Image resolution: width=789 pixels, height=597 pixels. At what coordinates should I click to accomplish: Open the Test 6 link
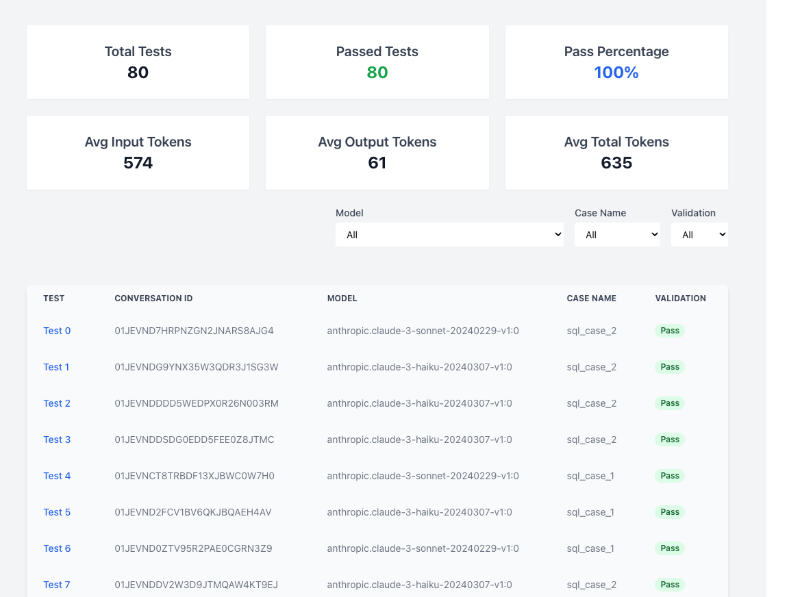(57, 548)
